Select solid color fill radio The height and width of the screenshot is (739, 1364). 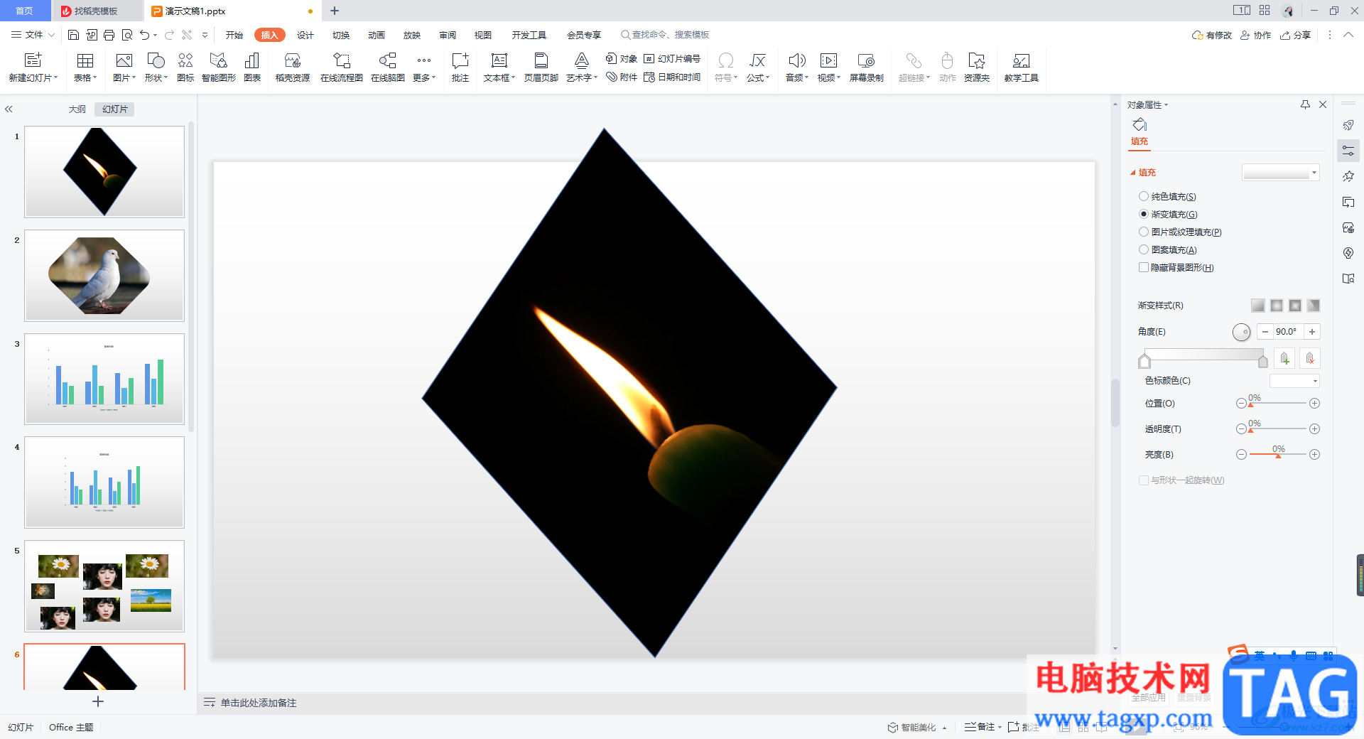[x=1144, y=196]
